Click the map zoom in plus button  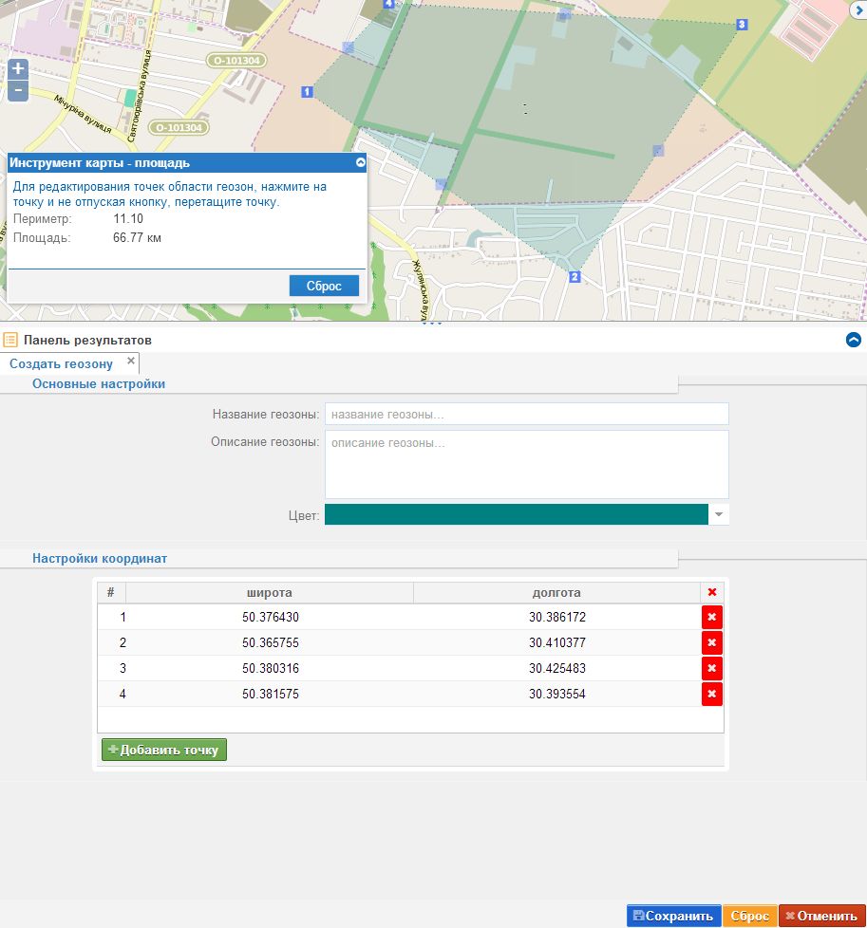[18, 69]
